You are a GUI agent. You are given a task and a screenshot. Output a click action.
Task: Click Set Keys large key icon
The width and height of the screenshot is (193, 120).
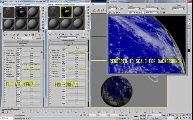click(136, 116)
